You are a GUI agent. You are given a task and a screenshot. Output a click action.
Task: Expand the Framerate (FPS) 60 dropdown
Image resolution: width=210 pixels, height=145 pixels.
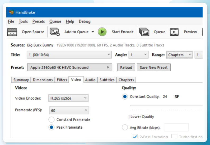69,110
